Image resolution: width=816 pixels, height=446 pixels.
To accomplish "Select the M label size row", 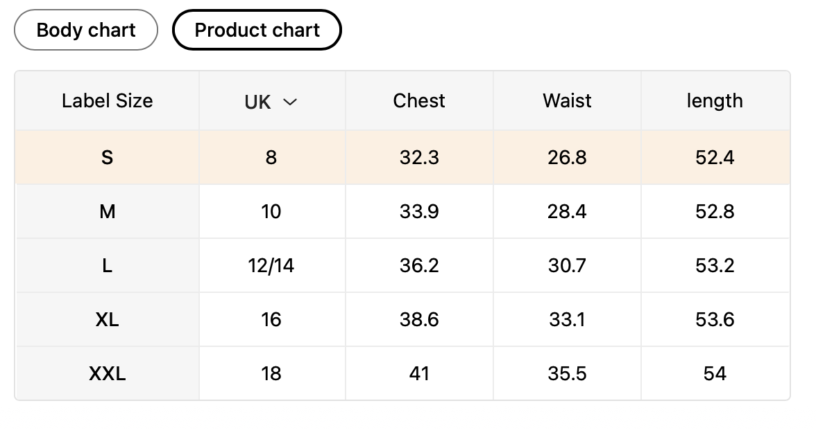I will click(x=107, y=212).
